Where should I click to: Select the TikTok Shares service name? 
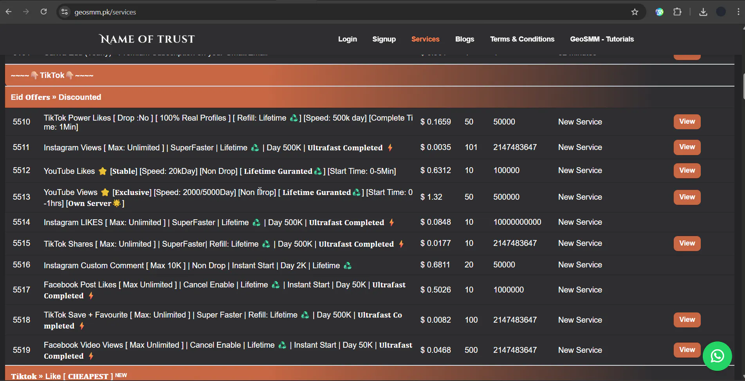(224, 244)
